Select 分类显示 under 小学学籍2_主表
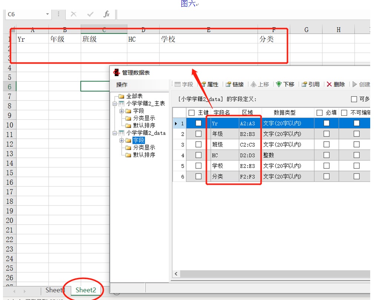This screenshot has height=300, width=388. (x=144, y=118)
